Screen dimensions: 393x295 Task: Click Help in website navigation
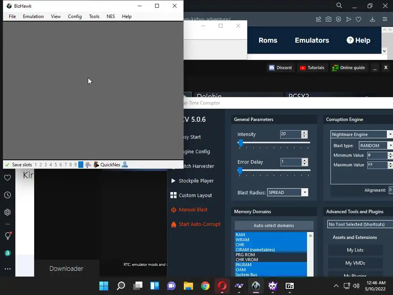358,40
